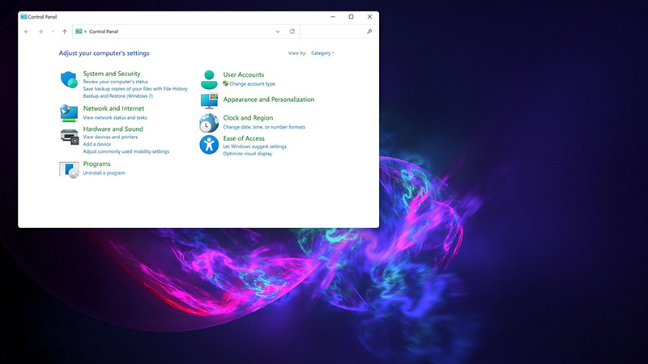Open the Clock and Region globe-clock icon
The height and width of the screenshot is (364, 648).
(x=209, y=123)
